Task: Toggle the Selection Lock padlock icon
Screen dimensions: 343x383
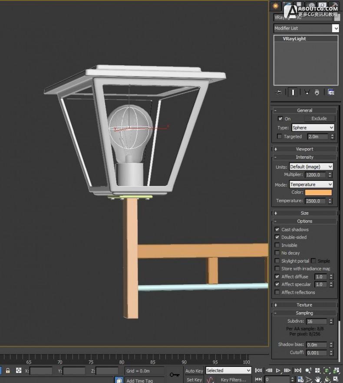Action: click(7, 371)
